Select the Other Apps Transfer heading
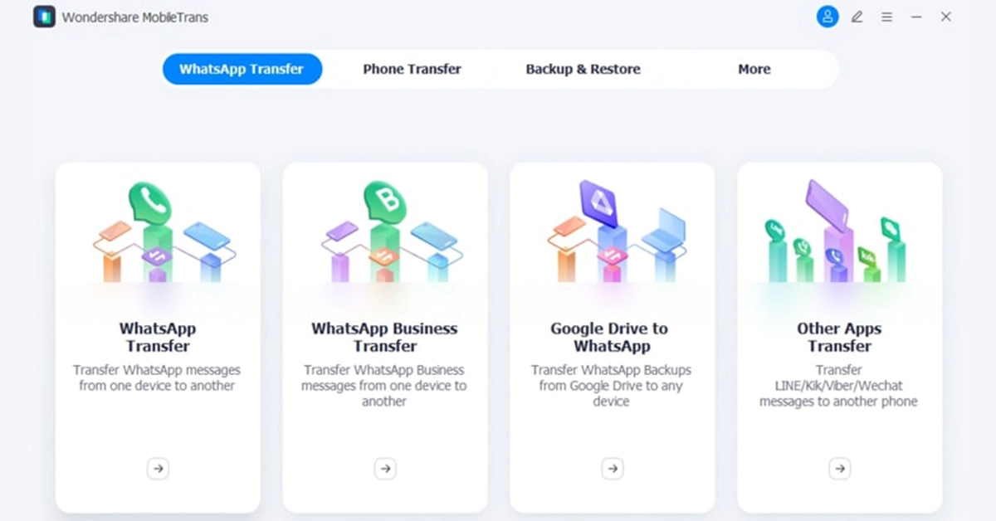The image size is (996, 521). click(x=839, y=338)
